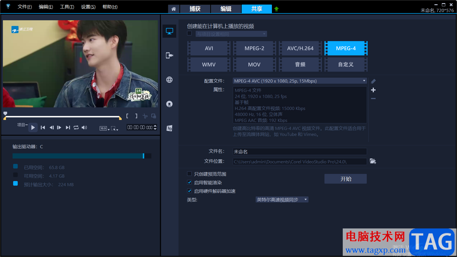The height and width of the screenshot is (257, 457).
Task: Step to the next frame
Action: coord(59,127)
